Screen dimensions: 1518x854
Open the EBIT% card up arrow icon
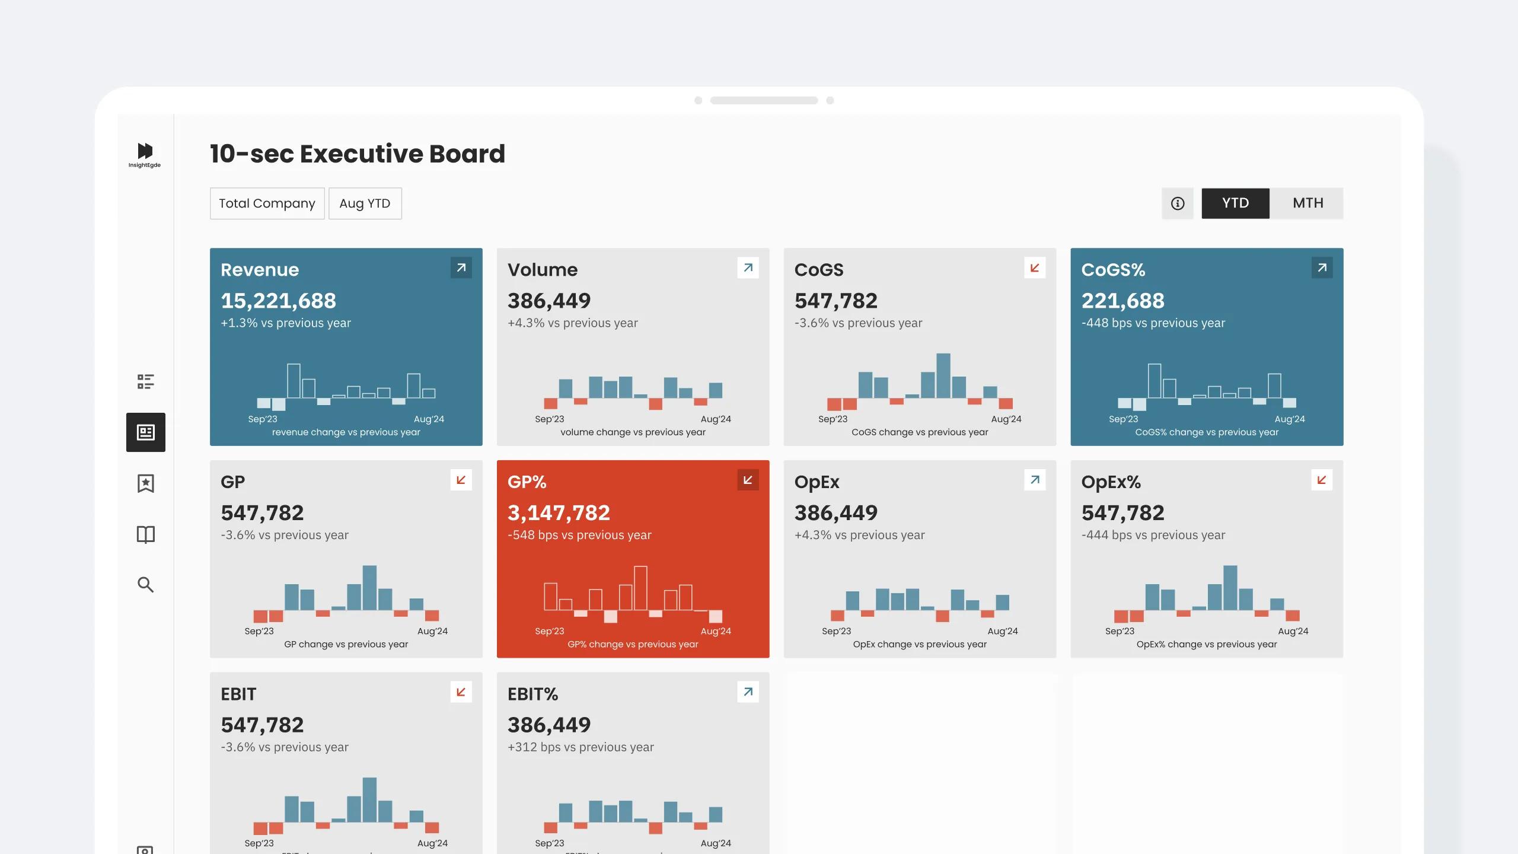coord(748,693)
